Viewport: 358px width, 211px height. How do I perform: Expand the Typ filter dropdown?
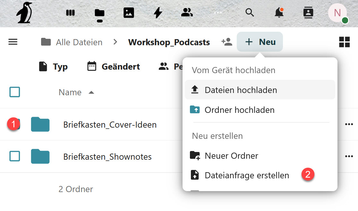(53, 67)
